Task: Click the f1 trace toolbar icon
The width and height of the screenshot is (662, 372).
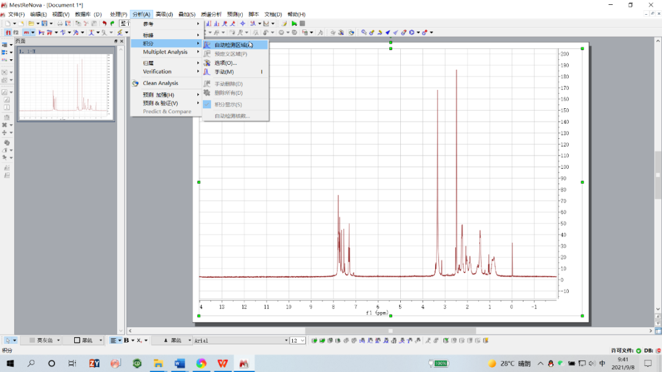Action: pyautogui.click(x=8, y=32)
